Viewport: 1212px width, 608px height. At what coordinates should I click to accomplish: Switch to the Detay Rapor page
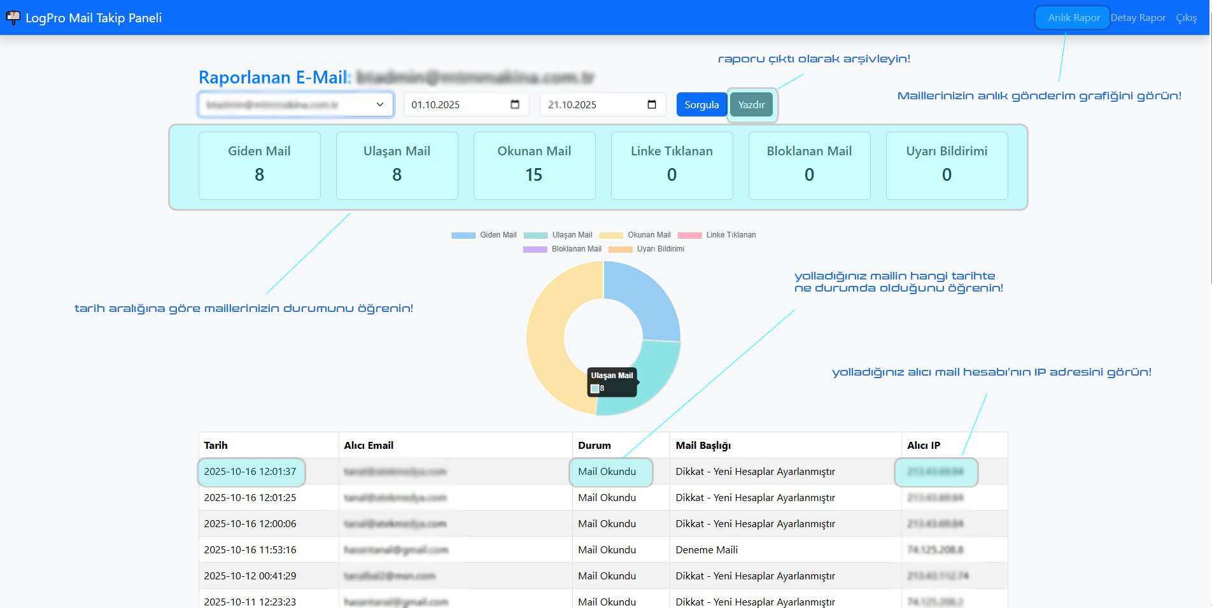(1138, 18)
